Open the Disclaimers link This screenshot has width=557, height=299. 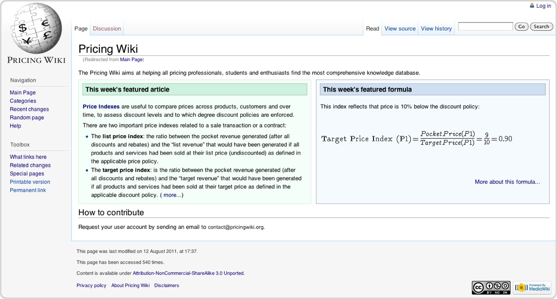click(167, 285)
